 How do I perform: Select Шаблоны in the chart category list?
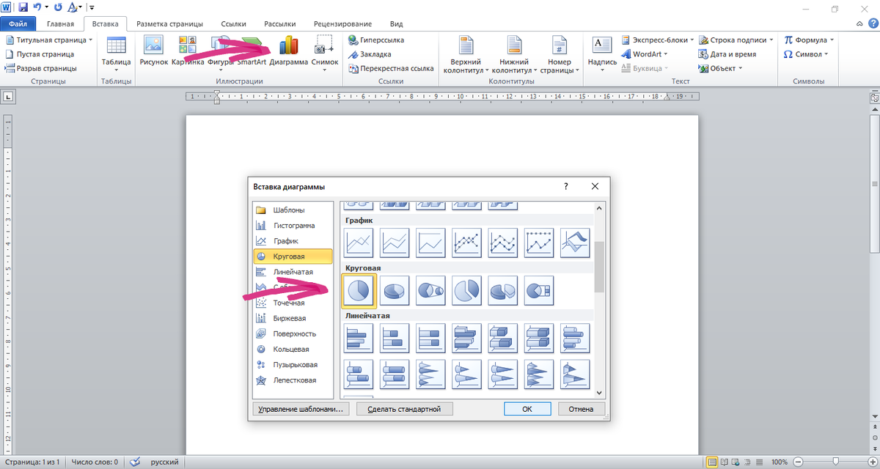[x=293, y=210]
